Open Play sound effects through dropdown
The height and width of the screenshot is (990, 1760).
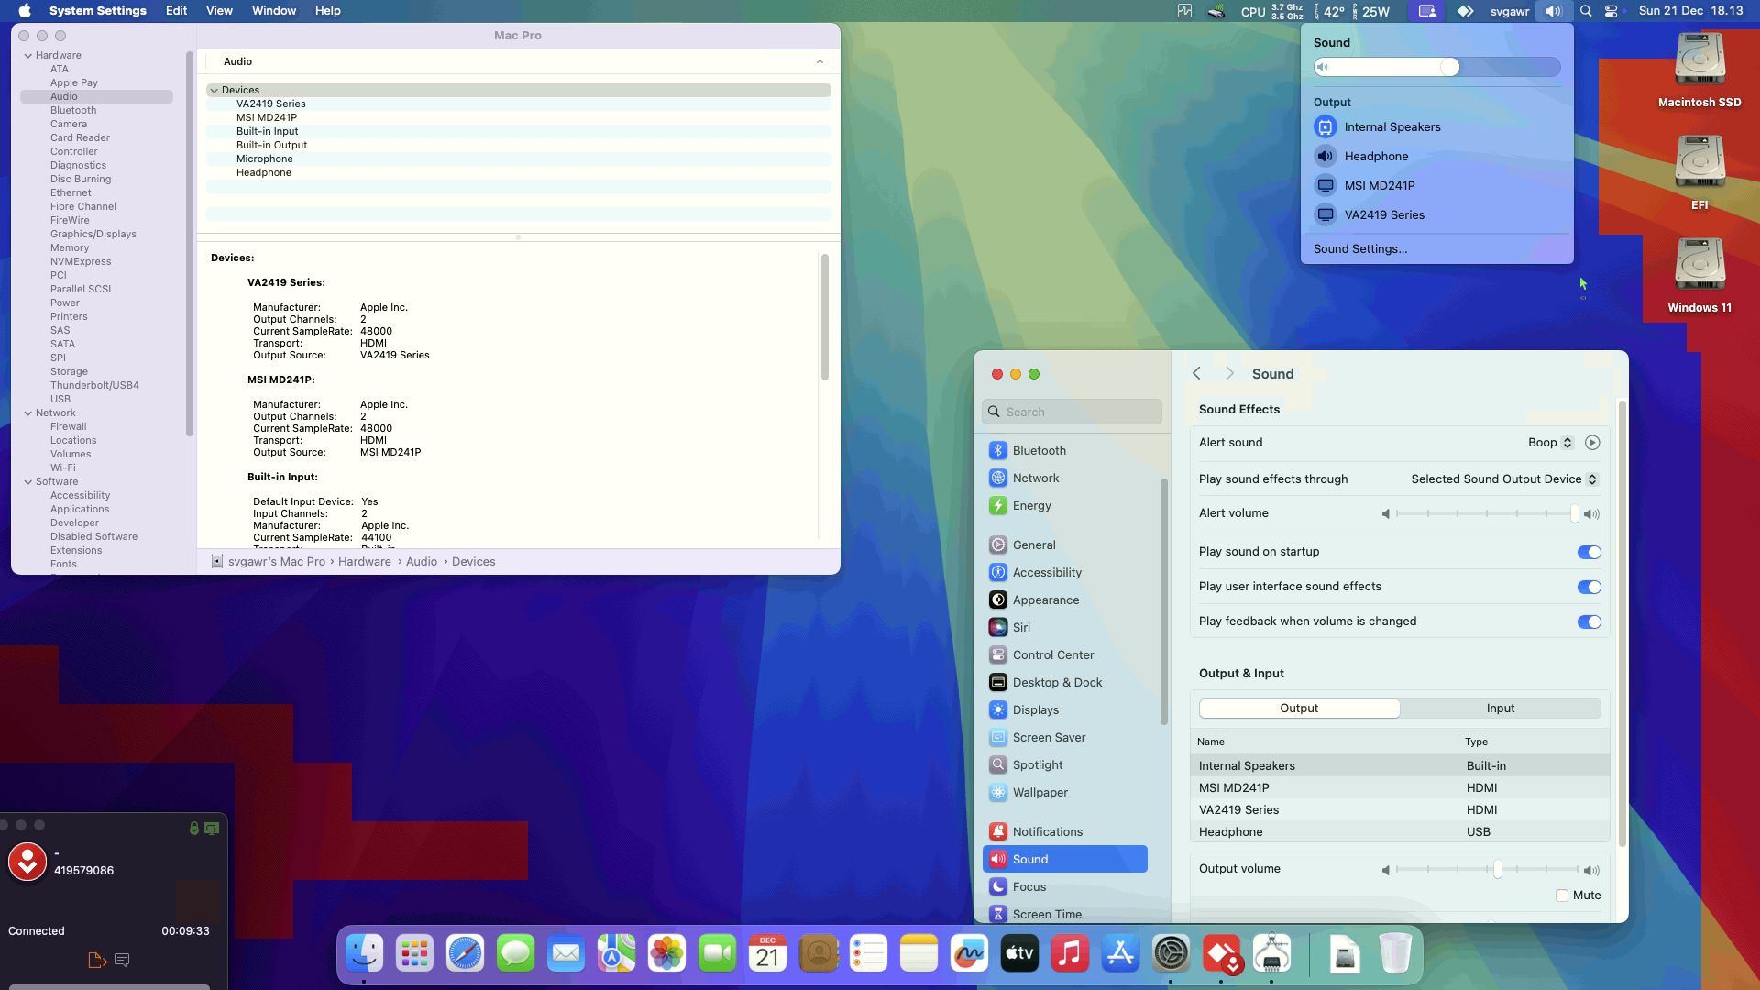(1504, 479)
